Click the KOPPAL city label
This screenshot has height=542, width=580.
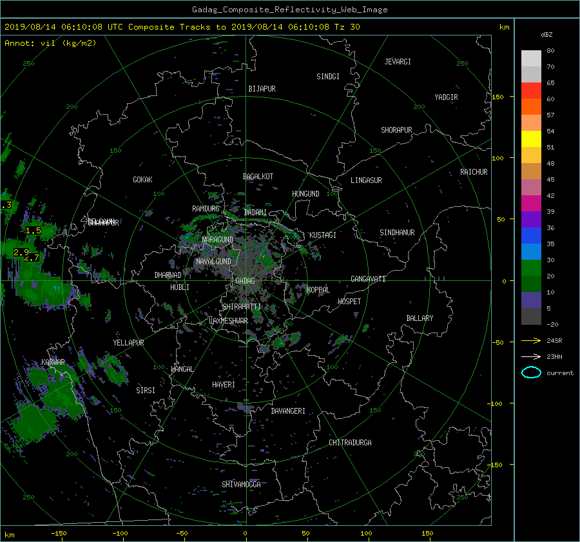(318, 290)
